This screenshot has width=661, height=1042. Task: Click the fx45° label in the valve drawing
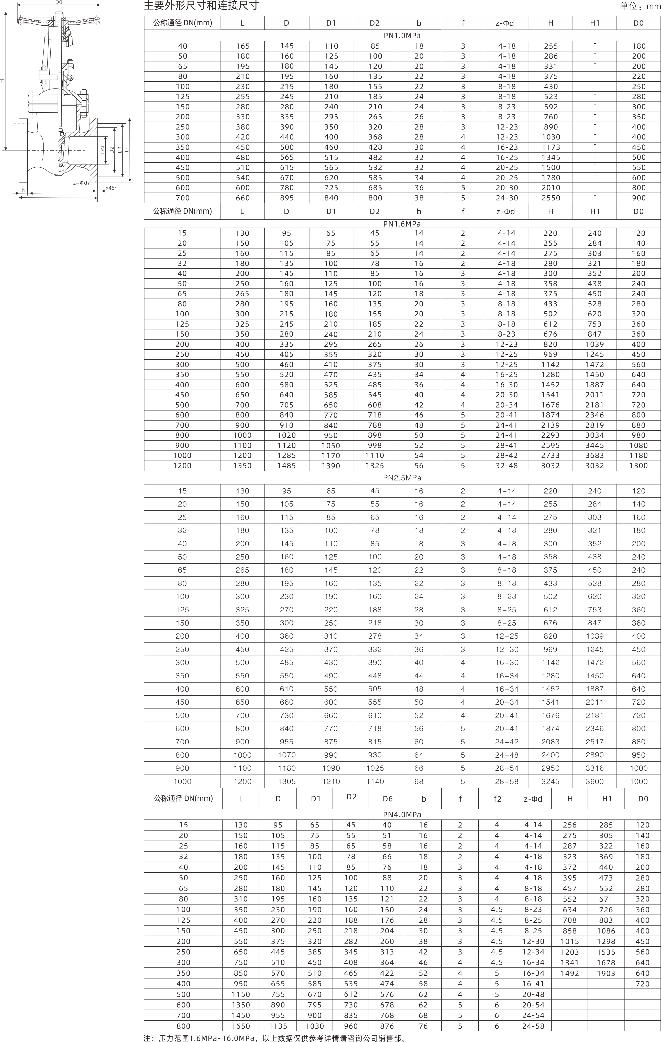[110, 188]
